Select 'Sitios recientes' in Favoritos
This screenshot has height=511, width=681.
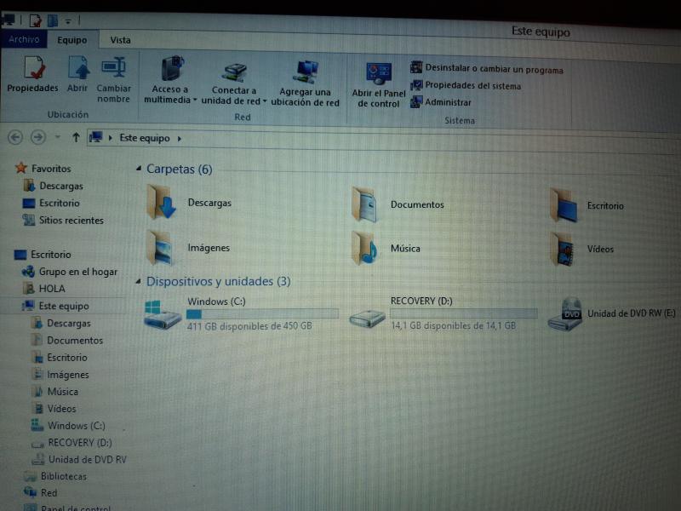[x=71, y=221]
